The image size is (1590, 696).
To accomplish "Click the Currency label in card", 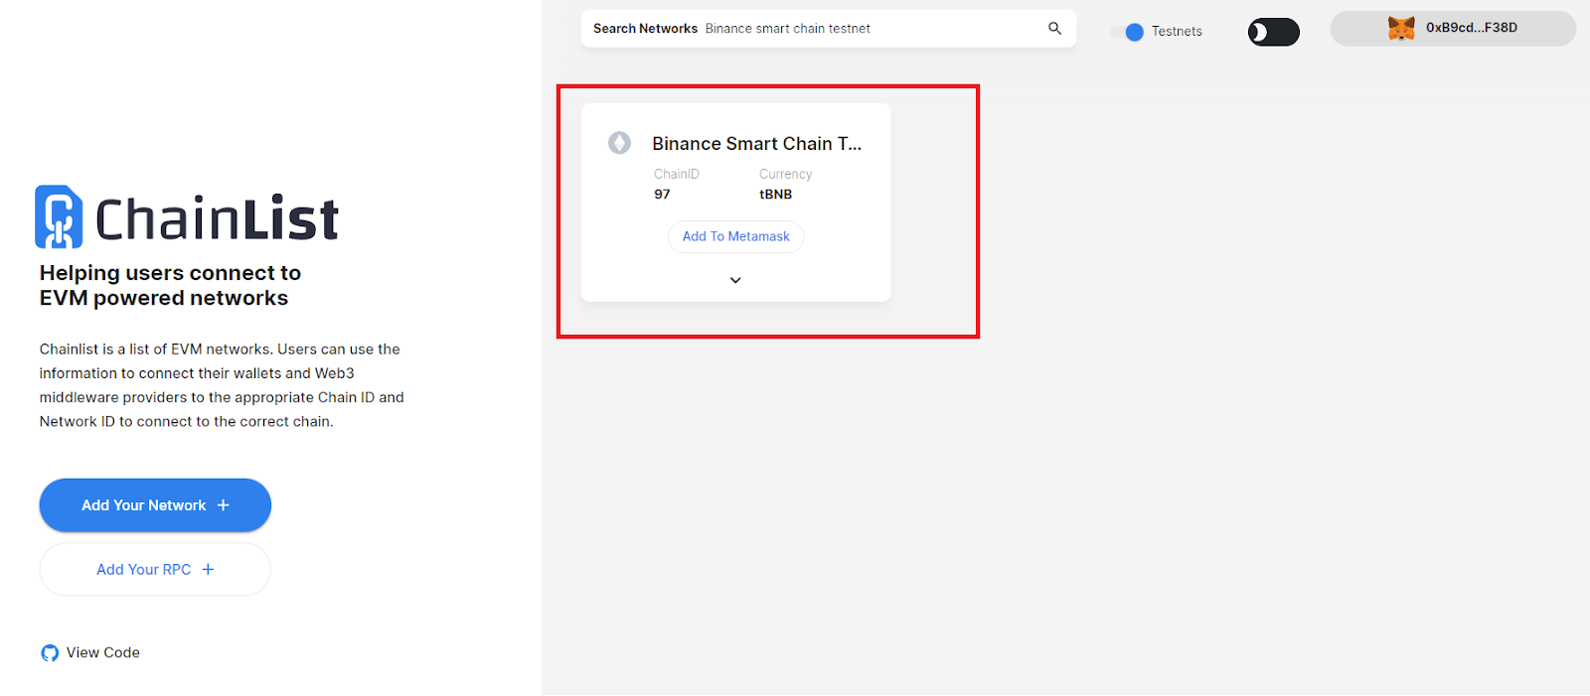I will (786, 174).
